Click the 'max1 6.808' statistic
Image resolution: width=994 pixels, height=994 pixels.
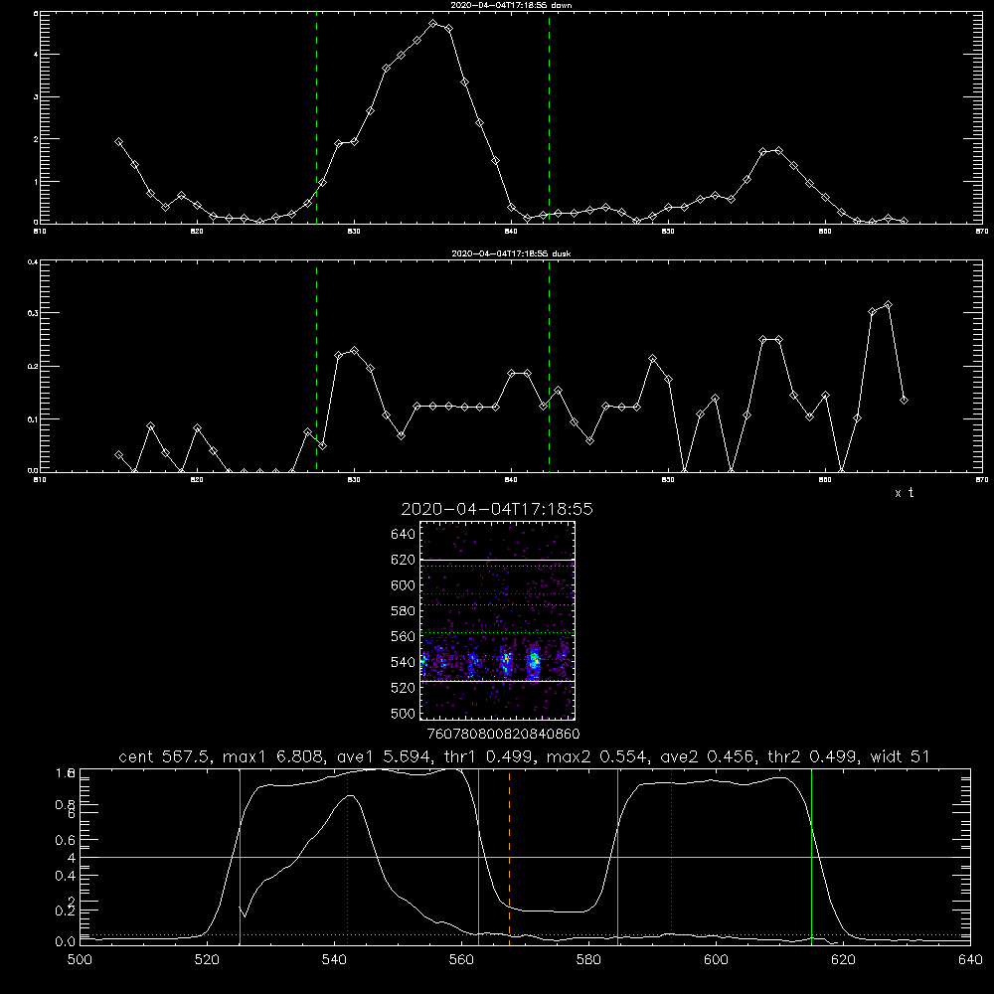tap(275, 756)
